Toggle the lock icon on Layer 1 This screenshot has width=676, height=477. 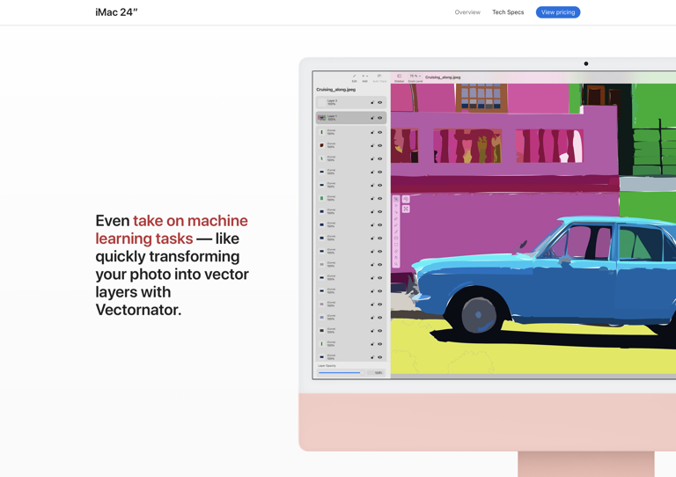pos(372,118)
